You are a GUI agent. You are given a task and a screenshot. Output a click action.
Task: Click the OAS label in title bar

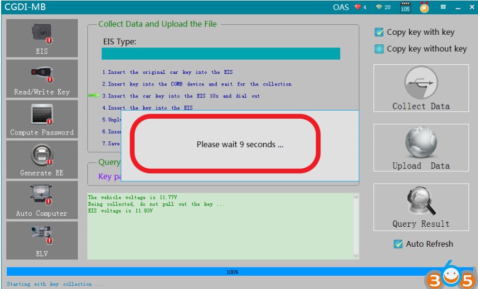pos(341,7)
